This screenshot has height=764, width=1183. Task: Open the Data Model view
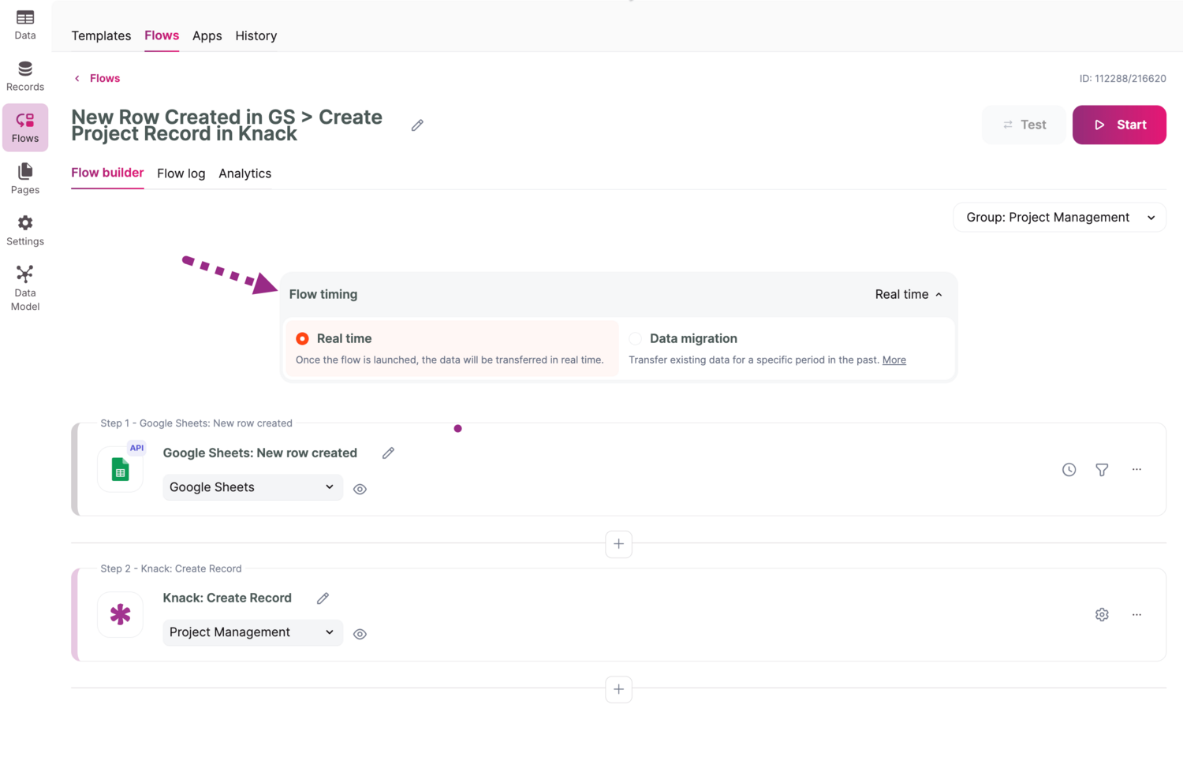25,288
